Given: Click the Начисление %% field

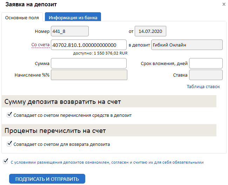Looking at the screenshot, I should click(88, 75).
